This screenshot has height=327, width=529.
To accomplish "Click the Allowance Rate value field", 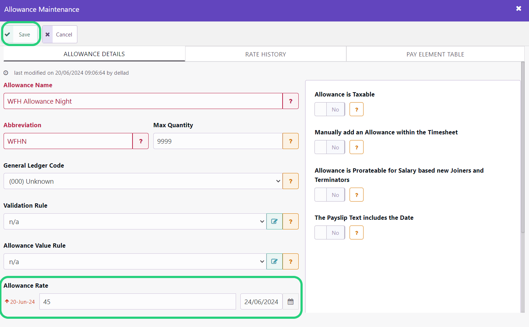I will [x=138, y=302].
